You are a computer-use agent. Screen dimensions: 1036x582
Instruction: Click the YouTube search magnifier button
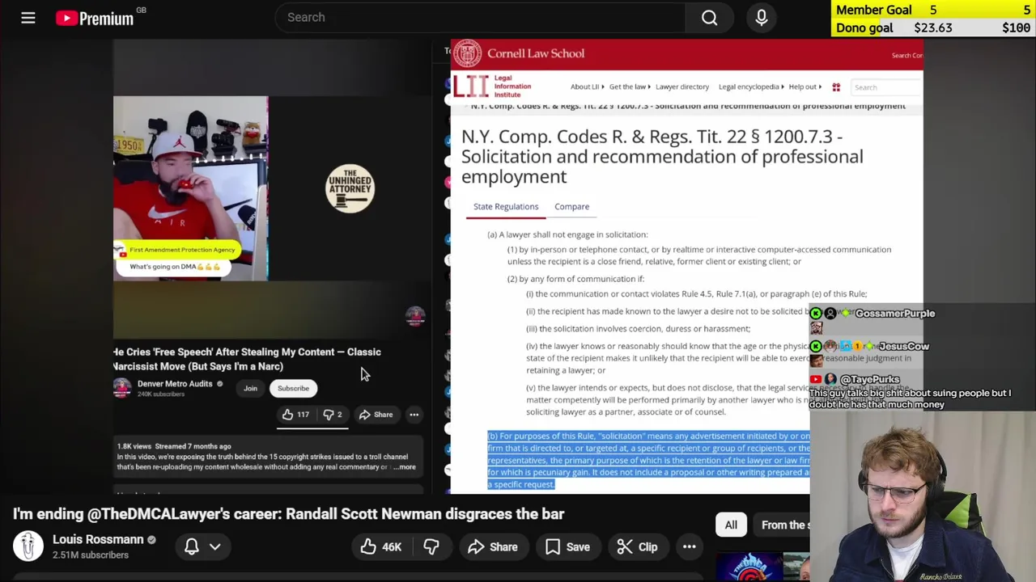[x=709, y=17]
